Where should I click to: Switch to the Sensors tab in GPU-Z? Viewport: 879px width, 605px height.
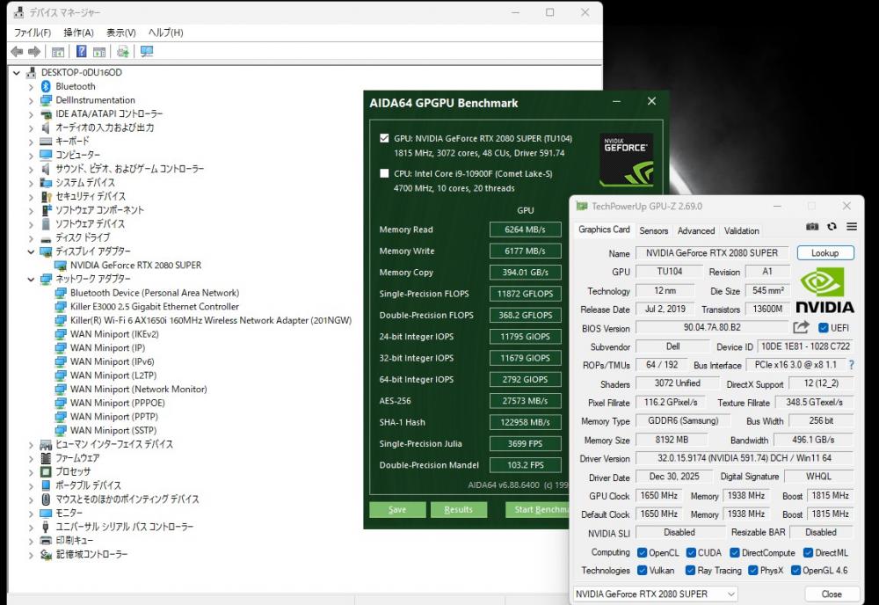654,230
